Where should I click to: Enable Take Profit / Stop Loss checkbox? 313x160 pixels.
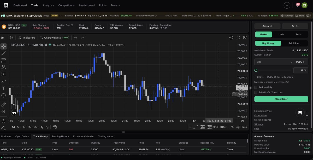coord(256,93)
